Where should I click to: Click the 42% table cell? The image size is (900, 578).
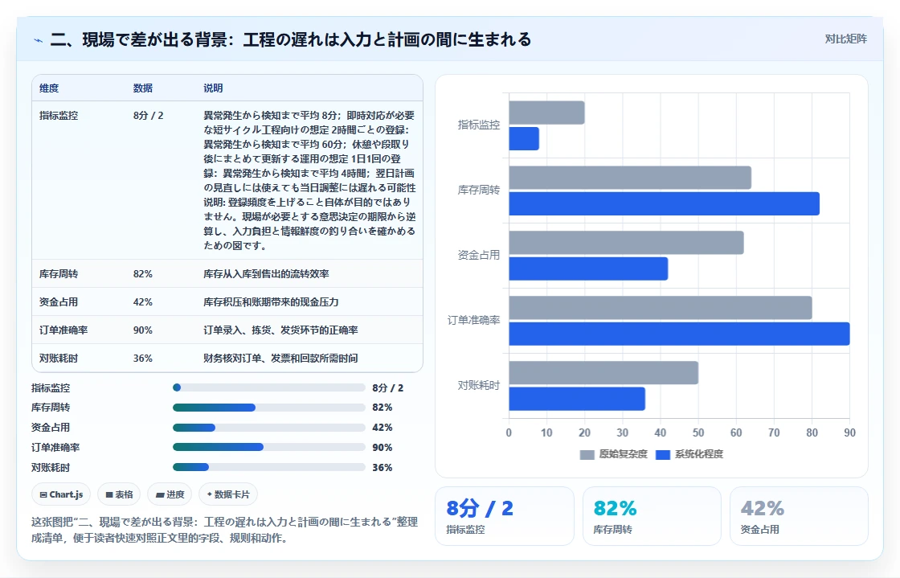(143, 302)
